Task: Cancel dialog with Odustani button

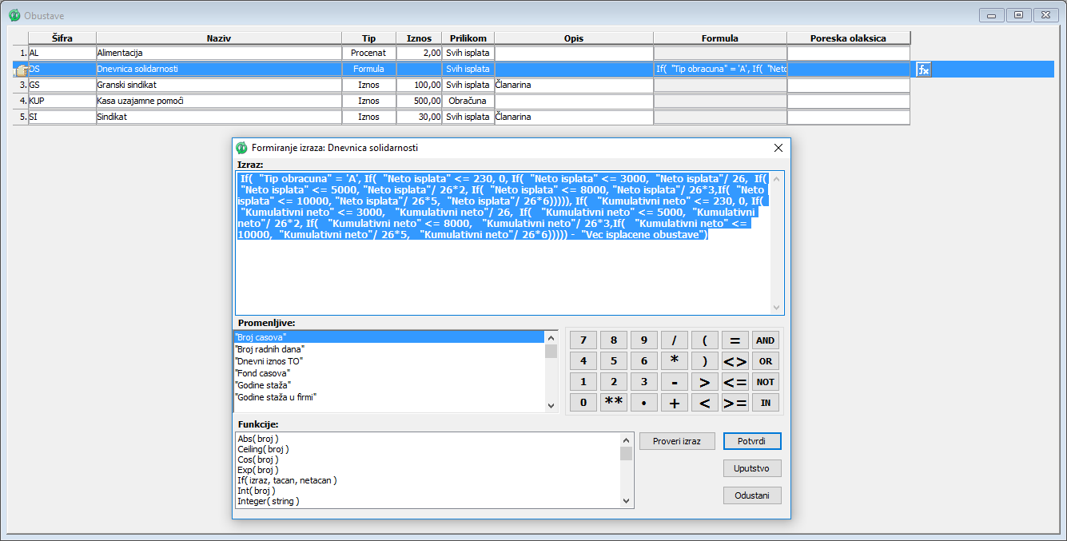Action: pyautogui.click(x=751, y=495)
